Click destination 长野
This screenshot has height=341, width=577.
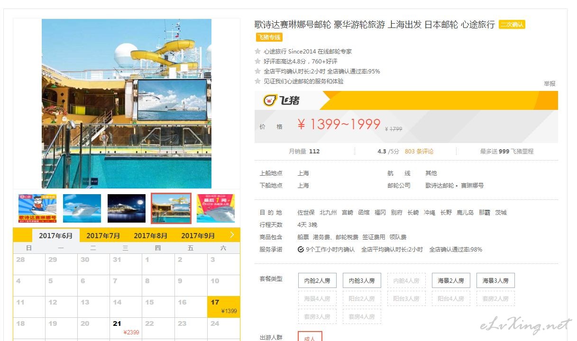[x=446, y=213]
